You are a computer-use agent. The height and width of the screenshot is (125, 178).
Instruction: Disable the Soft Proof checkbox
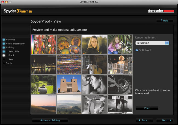(x=137, y=50)
